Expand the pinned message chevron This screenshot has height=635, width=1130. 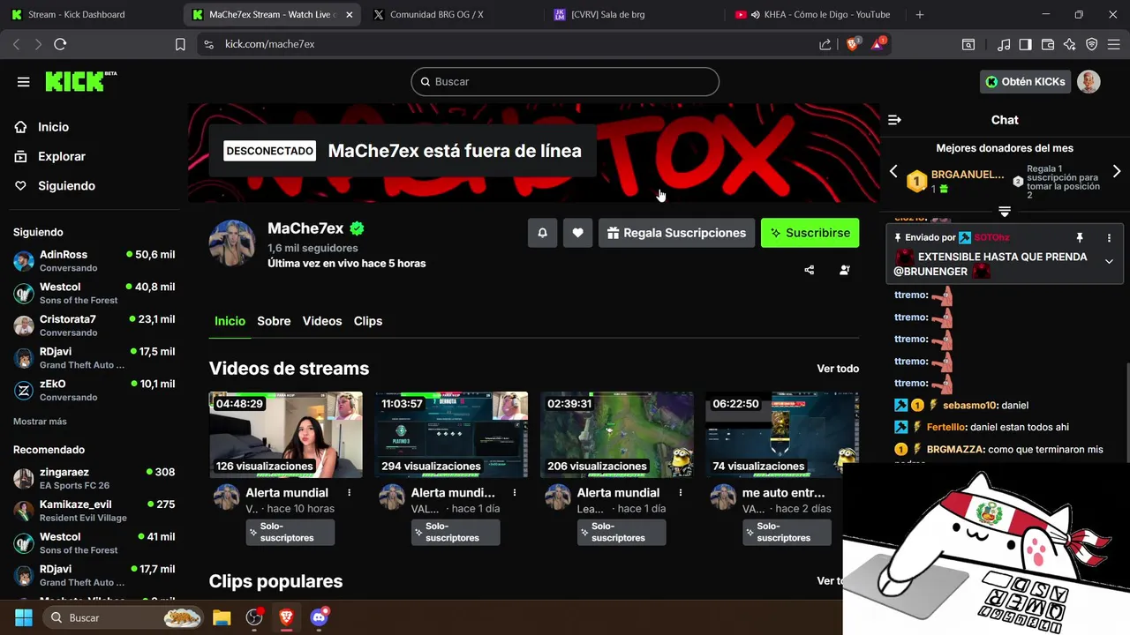(1109, 261)
